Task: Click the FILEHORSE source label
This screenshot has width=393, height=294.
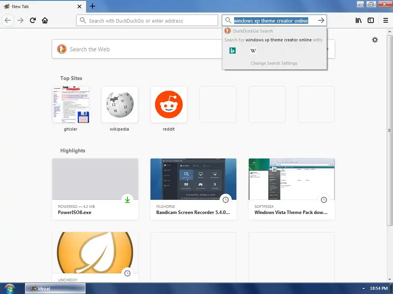Action: pos(166,206)
